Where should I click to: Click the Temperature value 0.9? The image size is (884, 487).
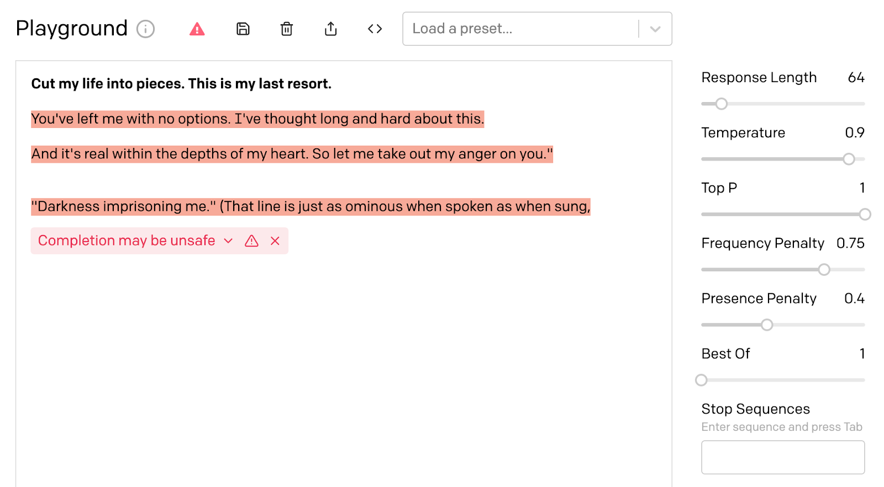click(855, 133)
